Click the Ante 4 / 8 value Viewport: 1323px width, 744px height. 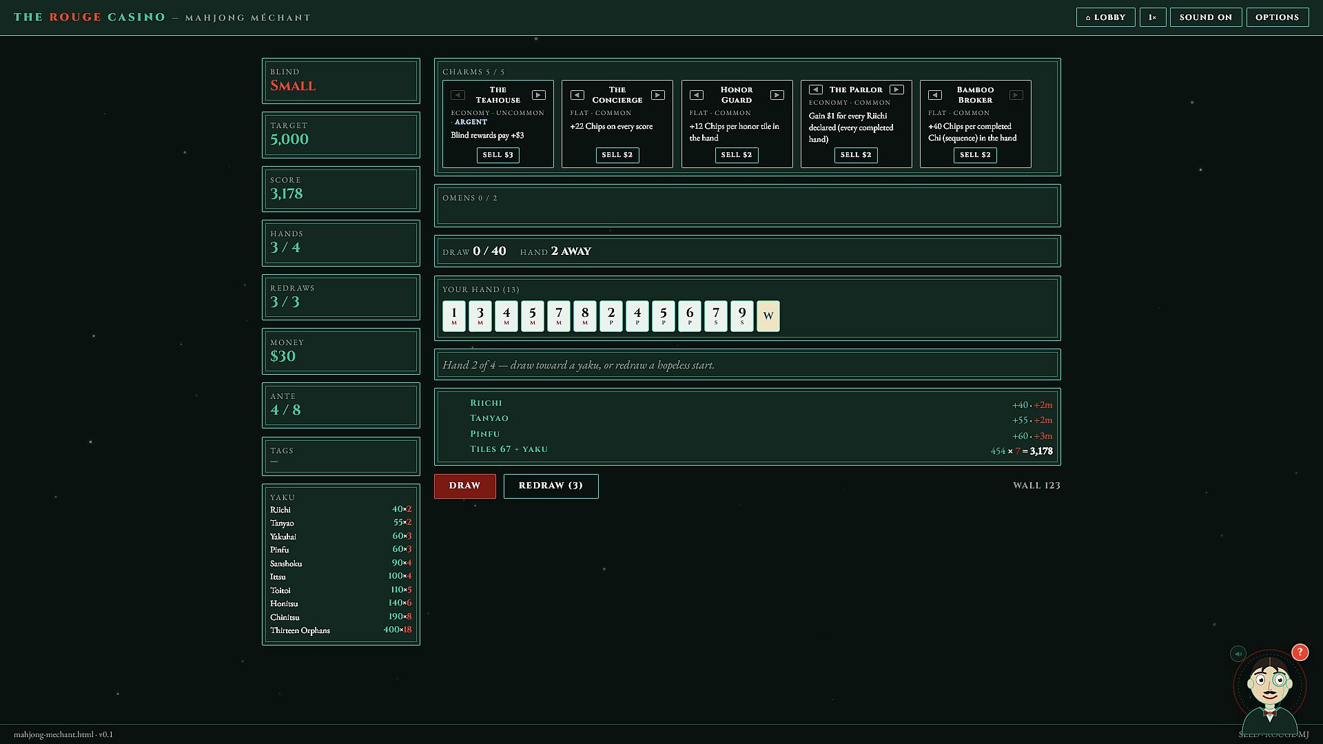pyautogui.click(x=285, y=410)
